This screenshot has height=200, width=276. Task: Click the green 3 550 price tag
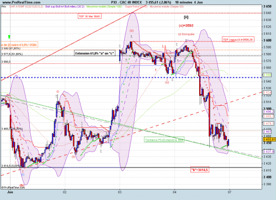[x=267, y=75]
